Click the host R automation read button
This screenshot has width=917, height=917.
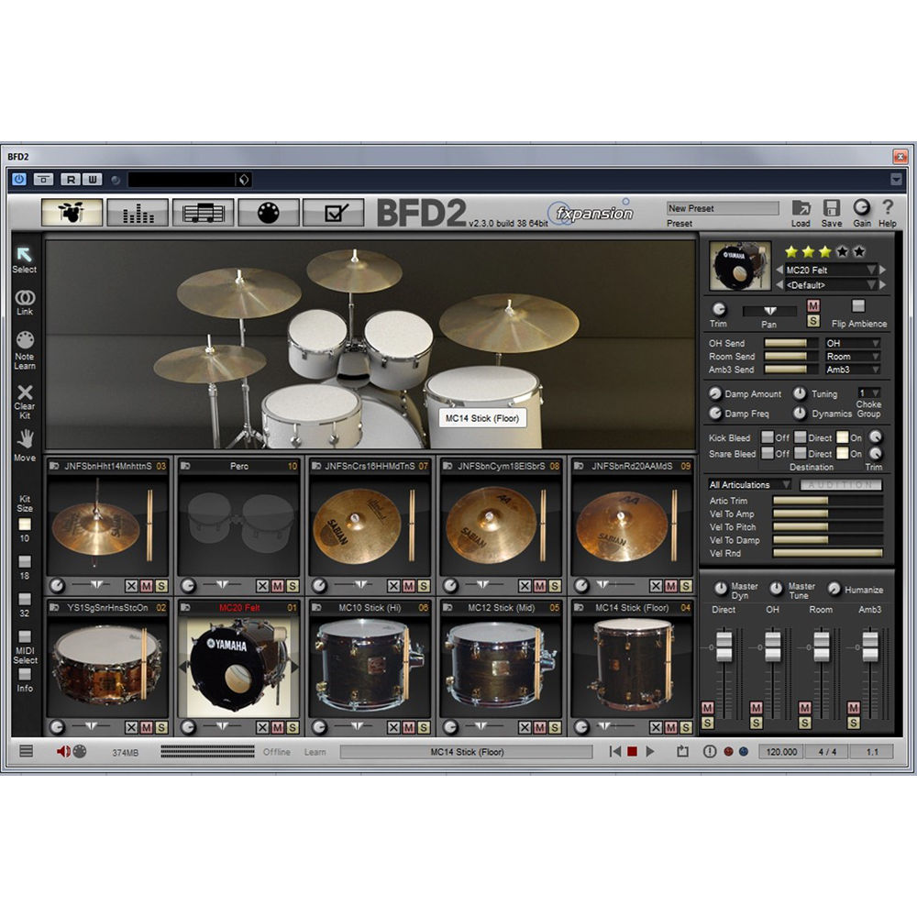(71, 180)
